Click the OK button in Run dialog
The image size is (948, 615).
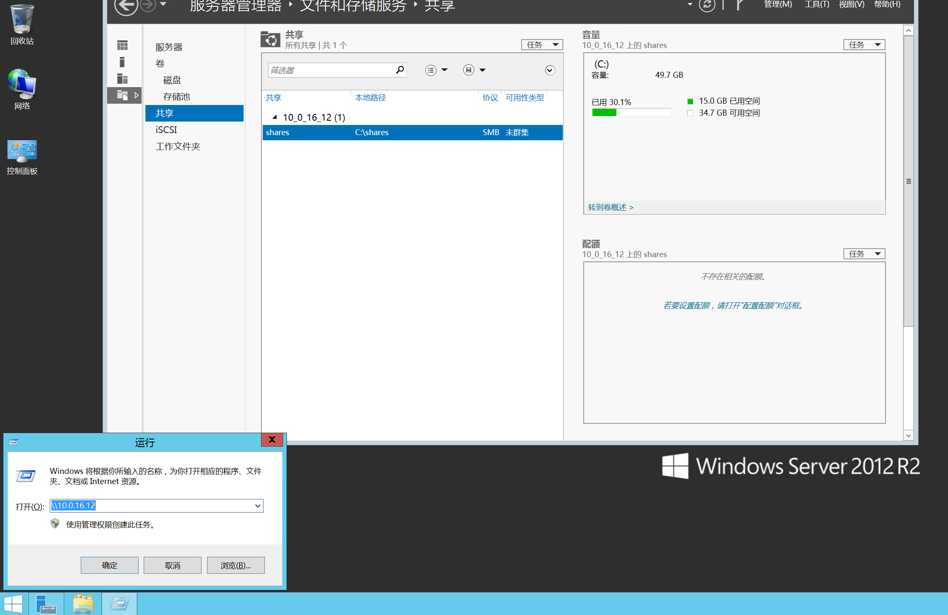click(109, 565)
